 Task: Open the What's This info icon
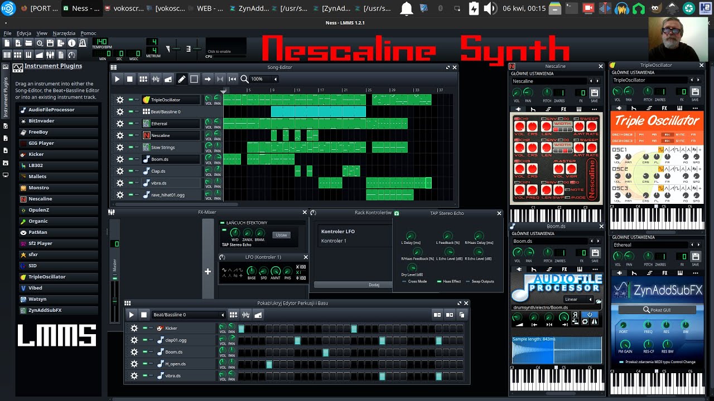[71, 43]
